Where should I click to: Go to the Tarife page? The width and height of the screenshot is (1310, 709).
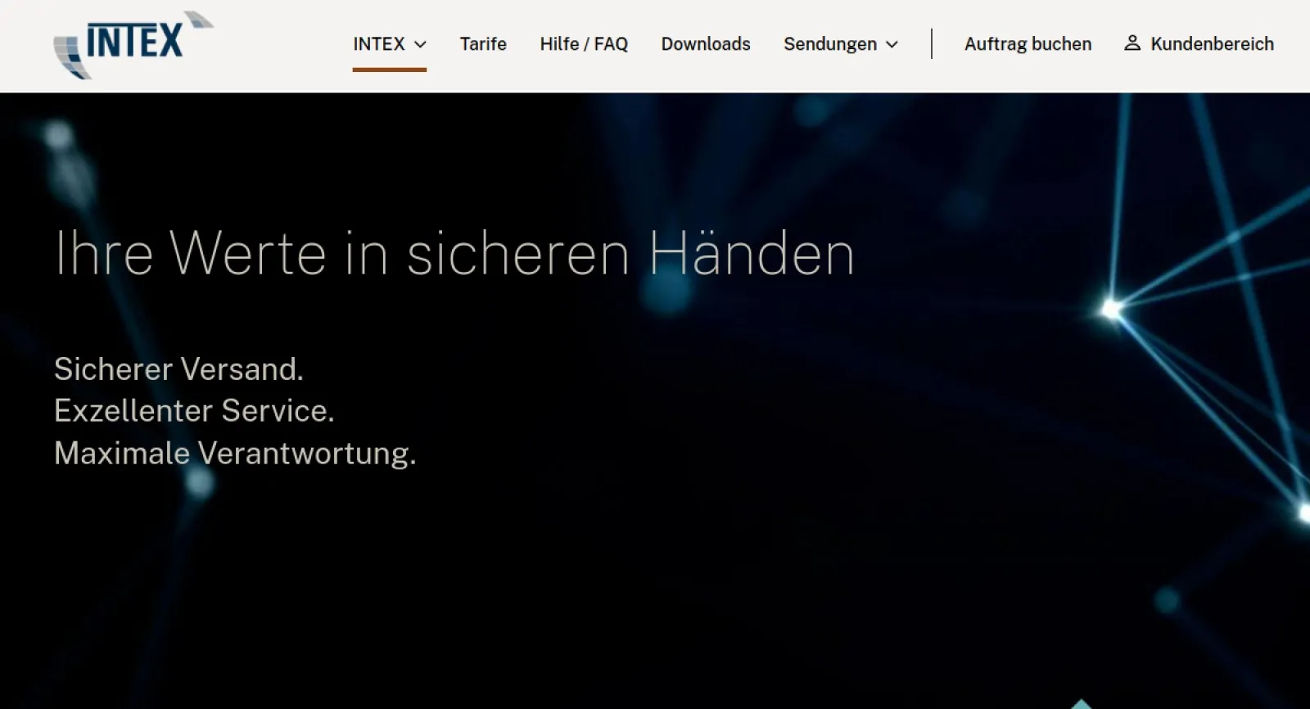pos(483,44)
